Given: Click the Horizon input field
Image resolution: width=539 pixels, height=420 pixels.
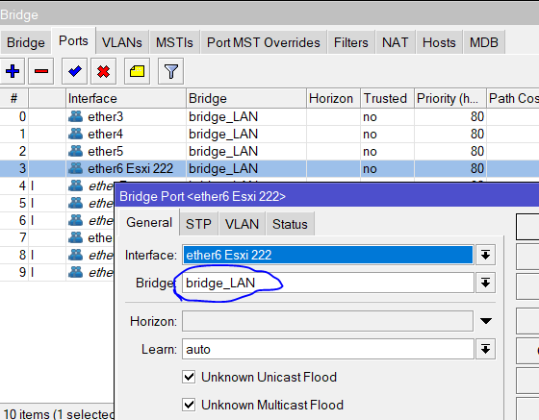Looking at the screenshot, I should 327,321.
